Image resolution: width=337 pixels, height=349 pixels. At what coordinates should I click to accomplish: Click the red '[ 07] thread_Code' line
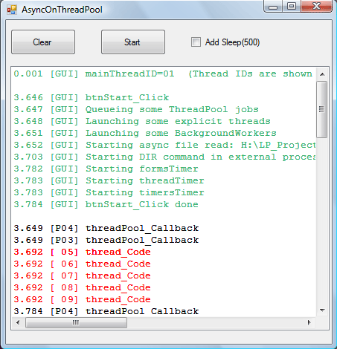click(82, 275)
